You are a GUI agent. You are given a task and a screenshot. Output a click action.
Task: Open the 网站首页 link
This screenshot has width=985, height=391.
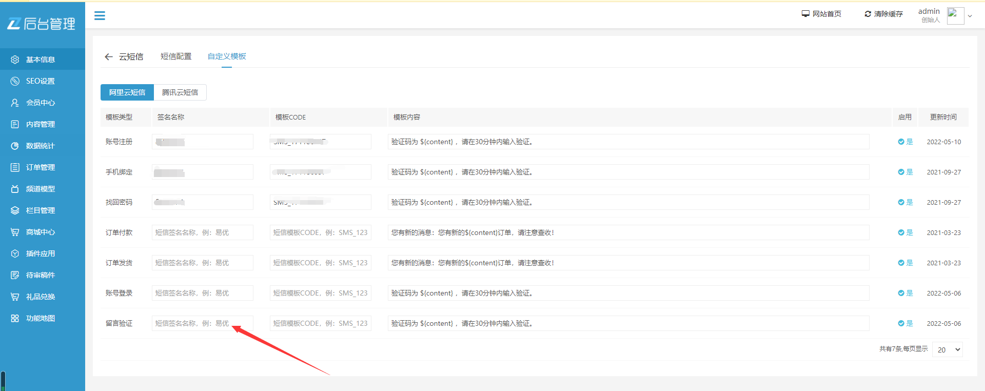click(x=821, y=14)
